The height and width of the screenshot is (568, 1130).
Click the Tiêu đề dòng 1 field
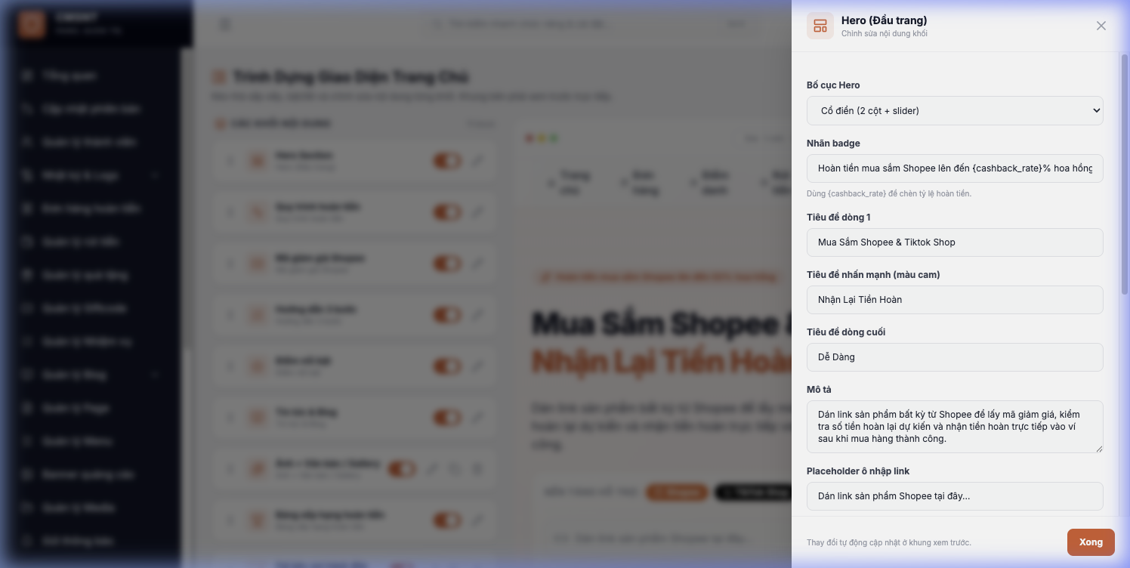click(955, 242)
